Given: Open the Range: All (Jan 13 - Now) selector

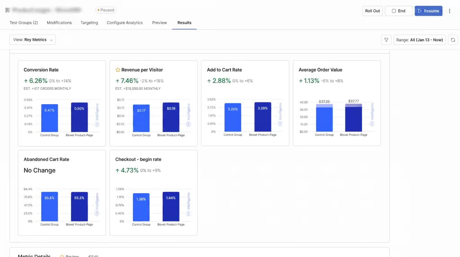Looking at the screenshot, I should (419, 40).
